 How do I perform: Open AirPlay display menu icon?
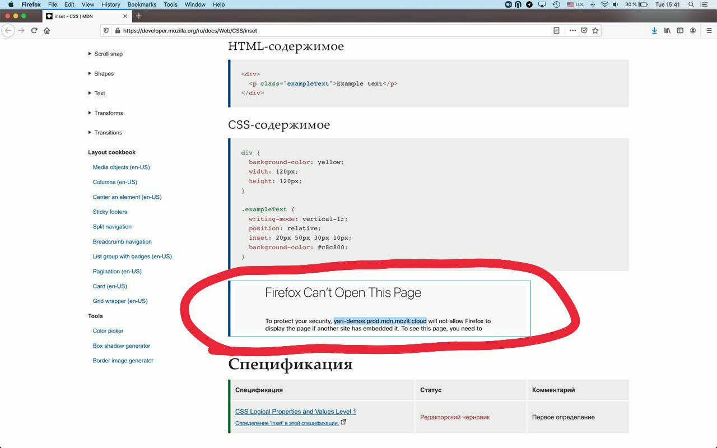542,4
